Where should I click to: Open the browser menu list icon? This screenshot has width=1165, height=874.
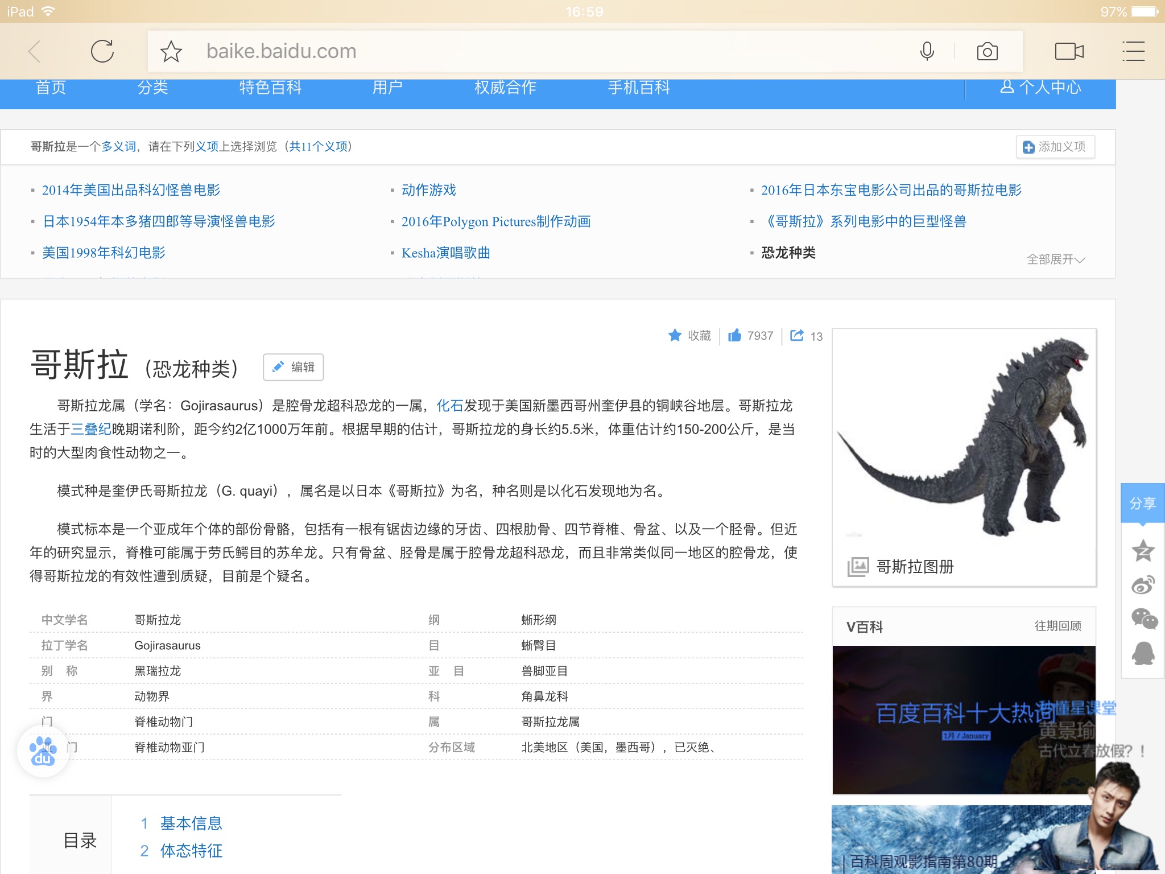1133,51
